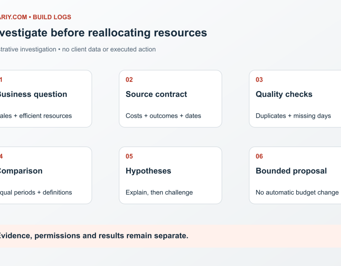Click 'efficient resources' text in Business question card
The image size is (341, 266).
(45, 116)
